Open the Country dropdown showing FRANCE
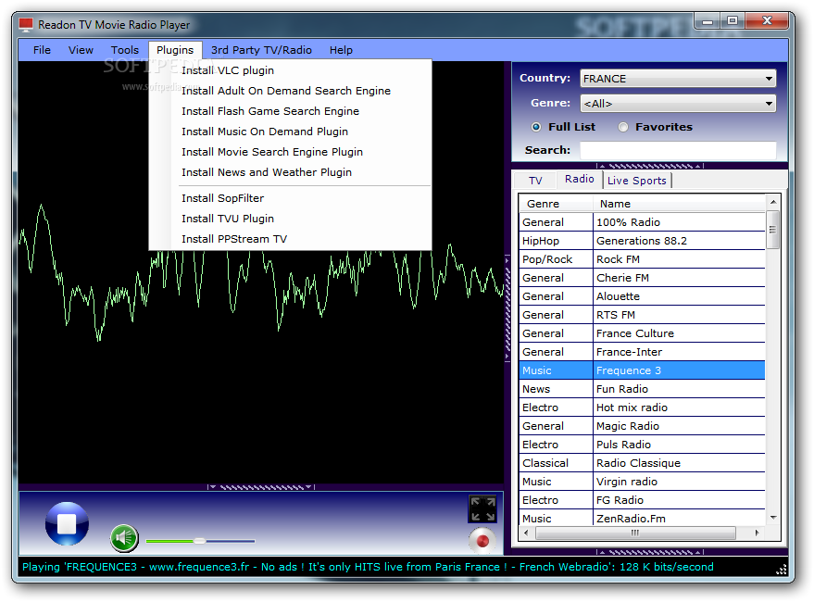Viewport: 814px width, 602px height. pos(678,79)
